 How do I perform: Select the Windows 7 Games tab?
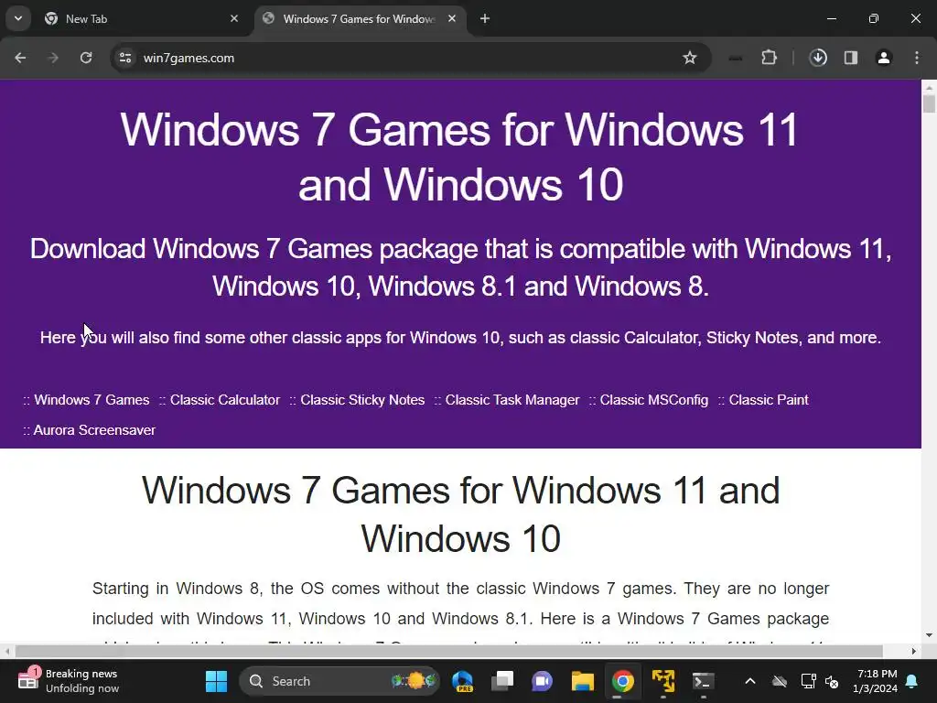pyautogui.click(x=359, y=18)
